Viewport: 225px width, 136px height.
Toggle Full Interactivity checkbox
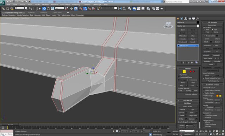click(207, 81)
